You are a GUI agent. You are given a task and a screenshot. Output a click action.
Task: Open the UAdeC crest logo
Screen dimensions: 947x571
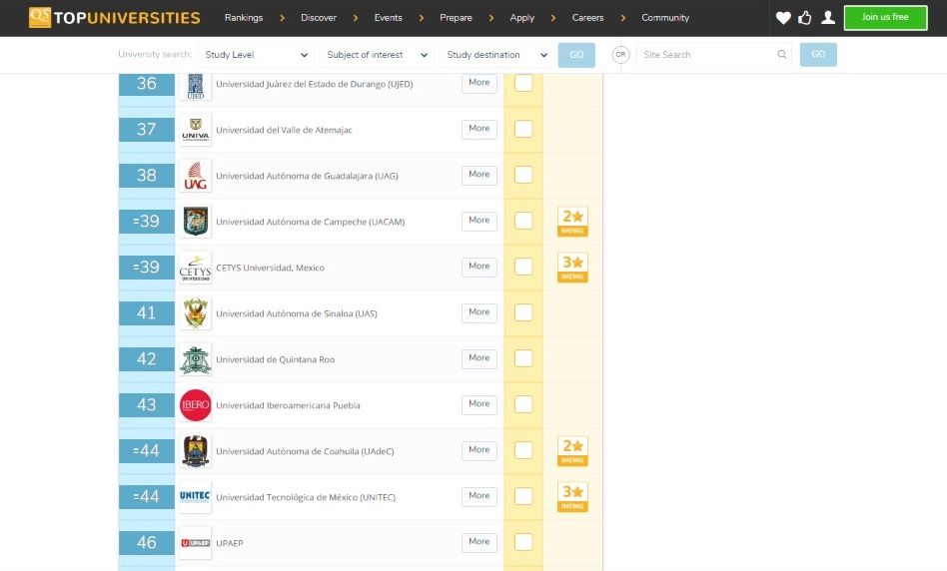(196, 451)
